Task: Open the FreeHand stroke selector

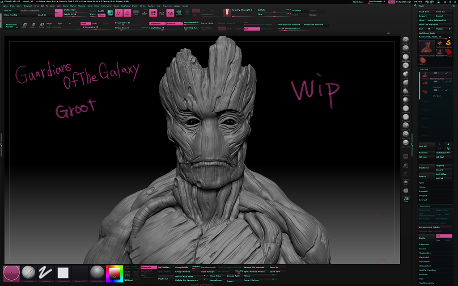Action: (x=46, y=273)
